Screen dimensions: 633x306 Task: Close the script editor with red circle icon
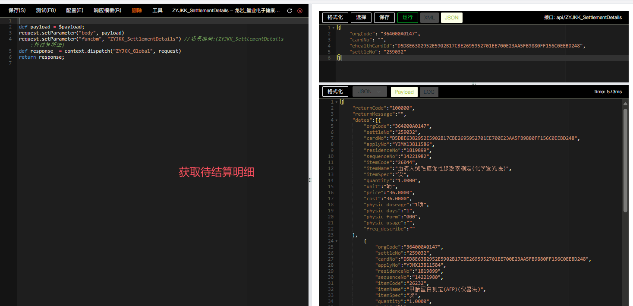click(300, 10)
